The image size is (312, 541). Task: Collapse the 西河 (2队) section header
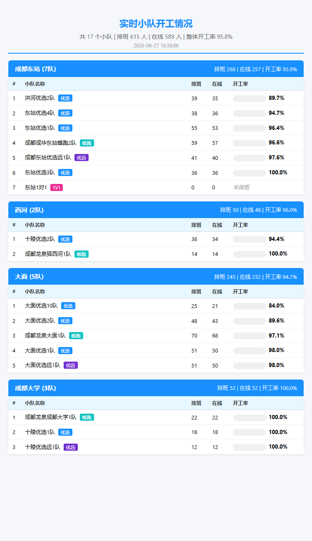156,210
